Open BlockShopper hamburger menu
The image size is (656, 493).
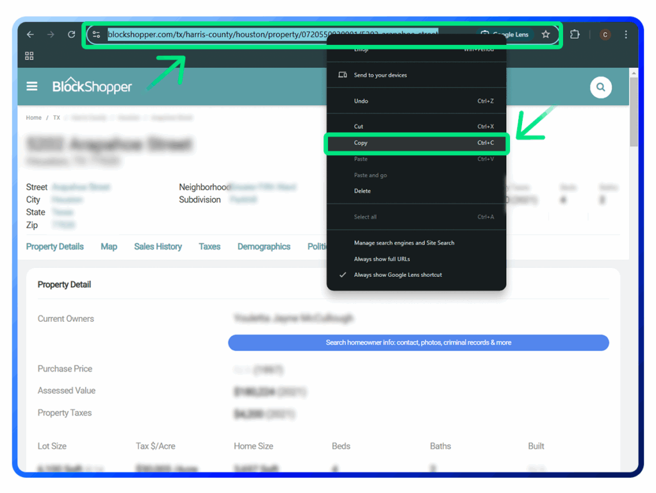pyautogui.click(x=32, y=86)
